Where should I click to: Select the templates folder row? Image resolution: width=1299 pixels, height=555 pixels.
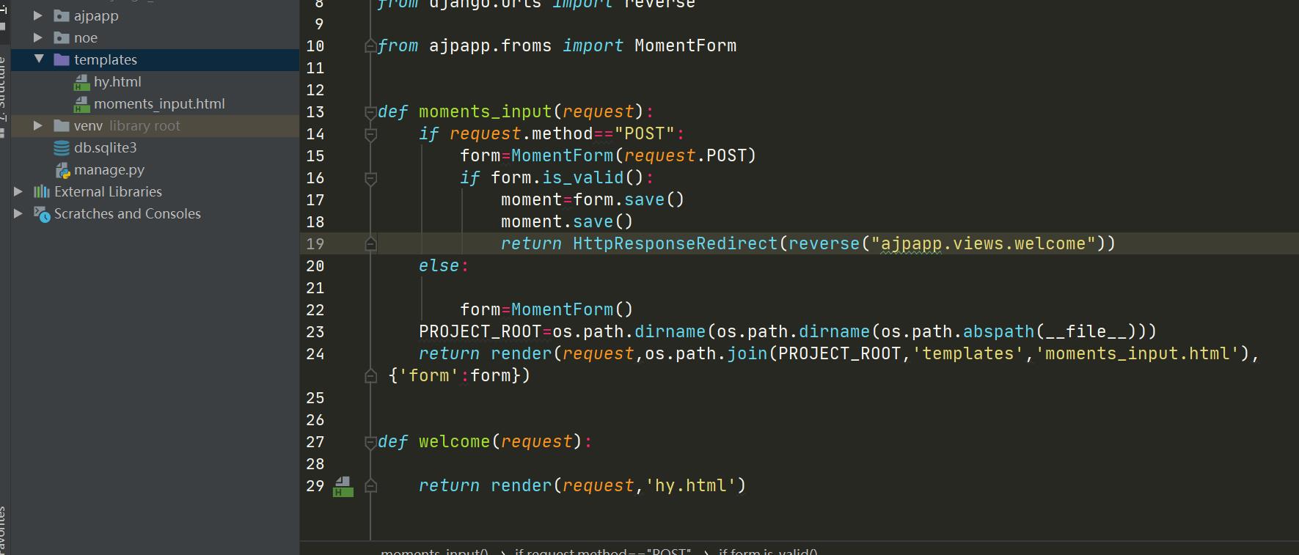pyautogui.click(x=155, y=59)
